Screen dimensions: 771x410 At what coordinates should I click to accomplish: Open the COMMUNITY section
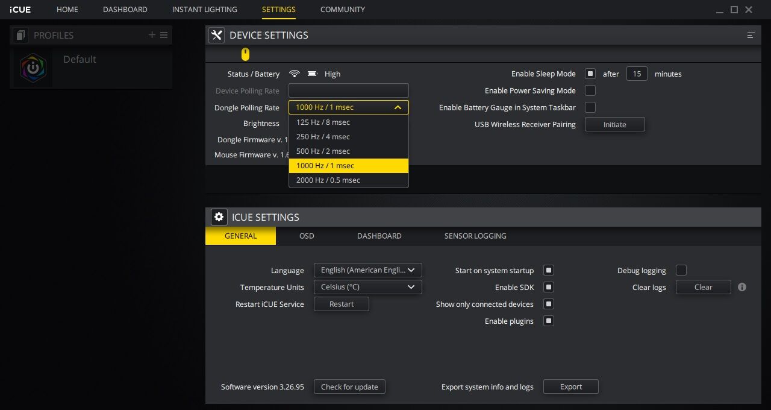343,10
